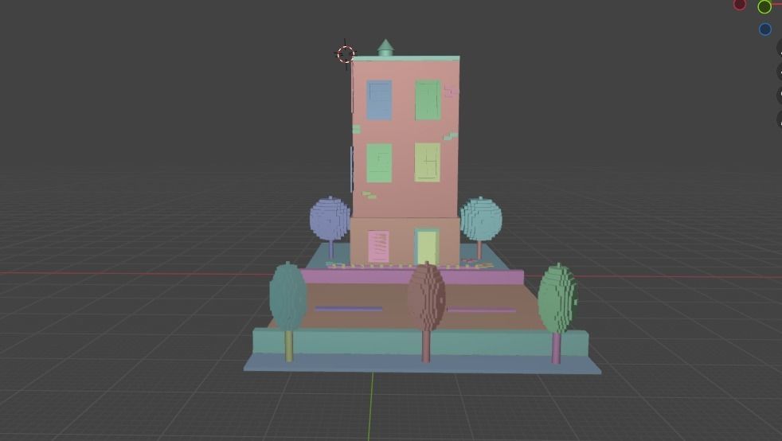Select the pink ground-floor window
The image size is (782, 441).
click(x=378, y=246)
